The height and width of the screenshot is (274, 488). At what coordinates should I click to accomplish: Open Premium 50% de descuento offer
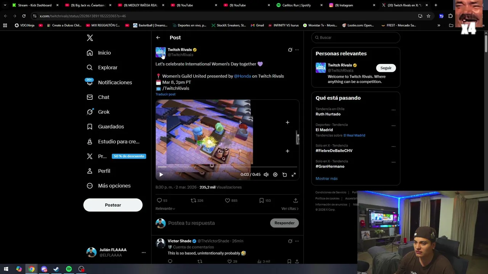coord(116,156)
